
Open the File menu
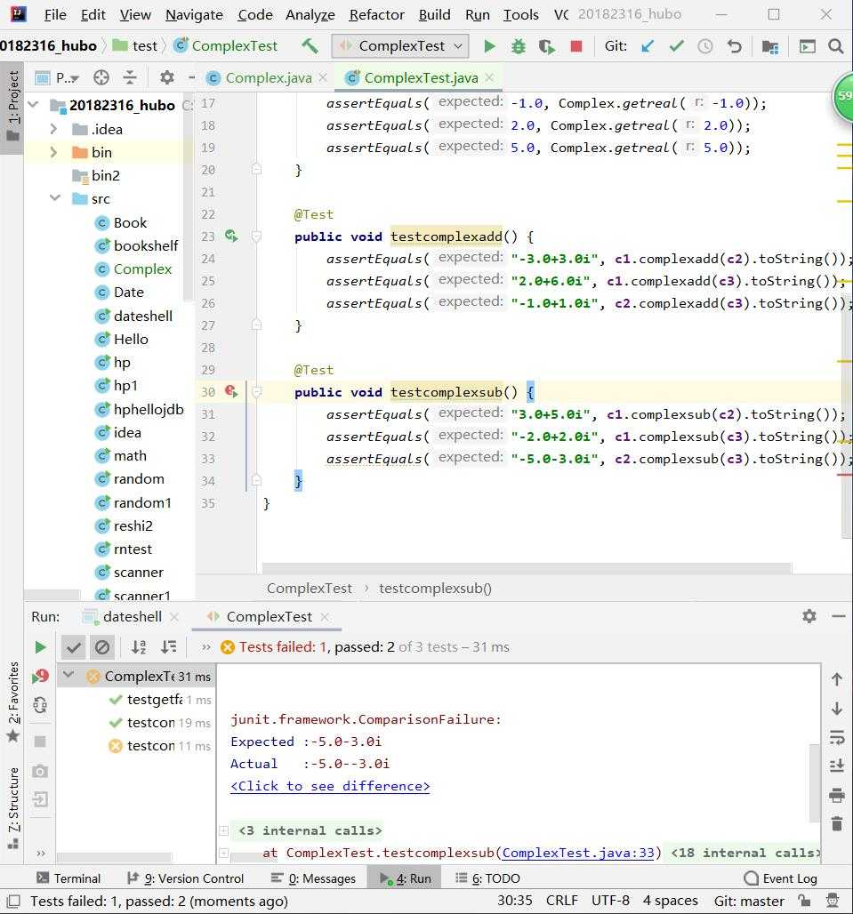(x=55, y=14)
